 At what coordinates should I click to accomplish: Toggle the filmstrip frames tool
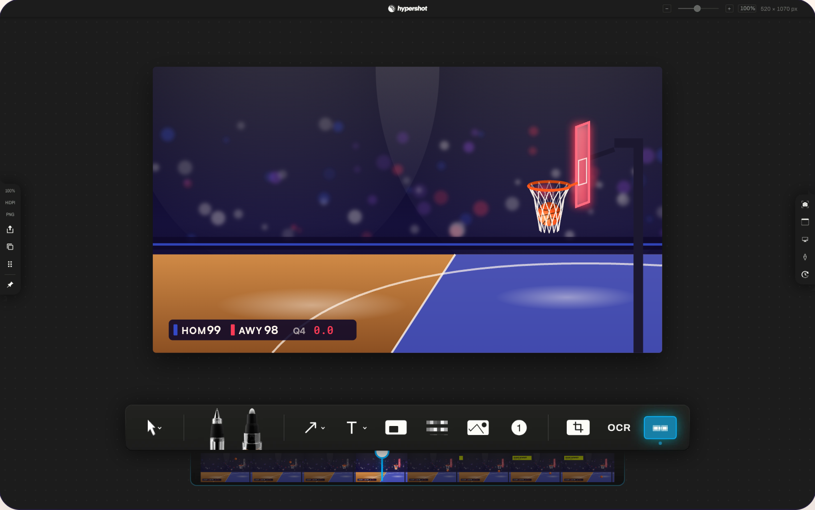(660, 427)
